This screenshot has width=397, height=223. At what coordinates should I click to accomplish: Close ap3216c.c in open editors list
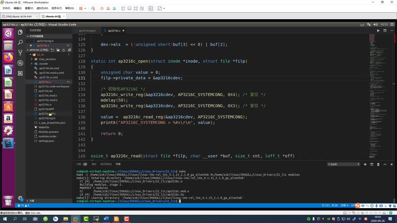pyautogui.click(x=31, y=46)
